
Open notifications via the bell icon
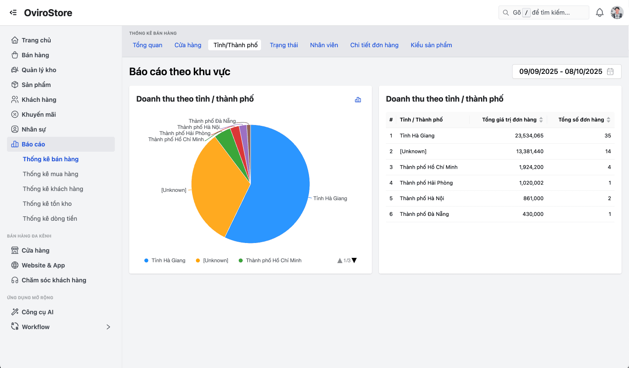coord(600,12)
